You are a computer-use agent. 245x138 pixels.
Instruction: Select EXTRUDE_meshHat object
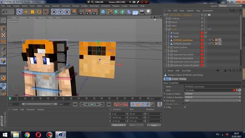tap(182, 44)
